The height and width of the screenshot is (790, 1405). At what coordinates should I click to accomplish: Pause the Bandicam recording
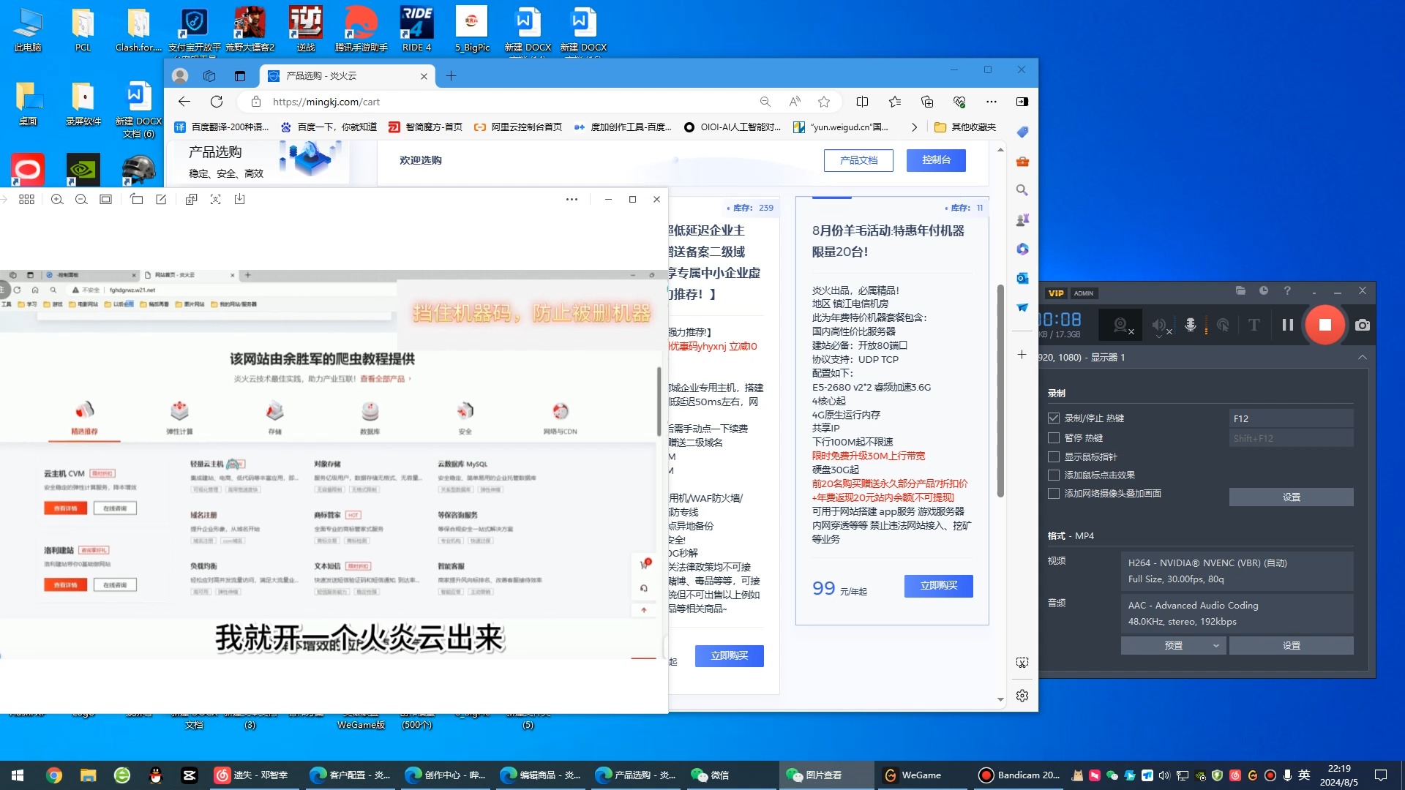(1288, 325)
